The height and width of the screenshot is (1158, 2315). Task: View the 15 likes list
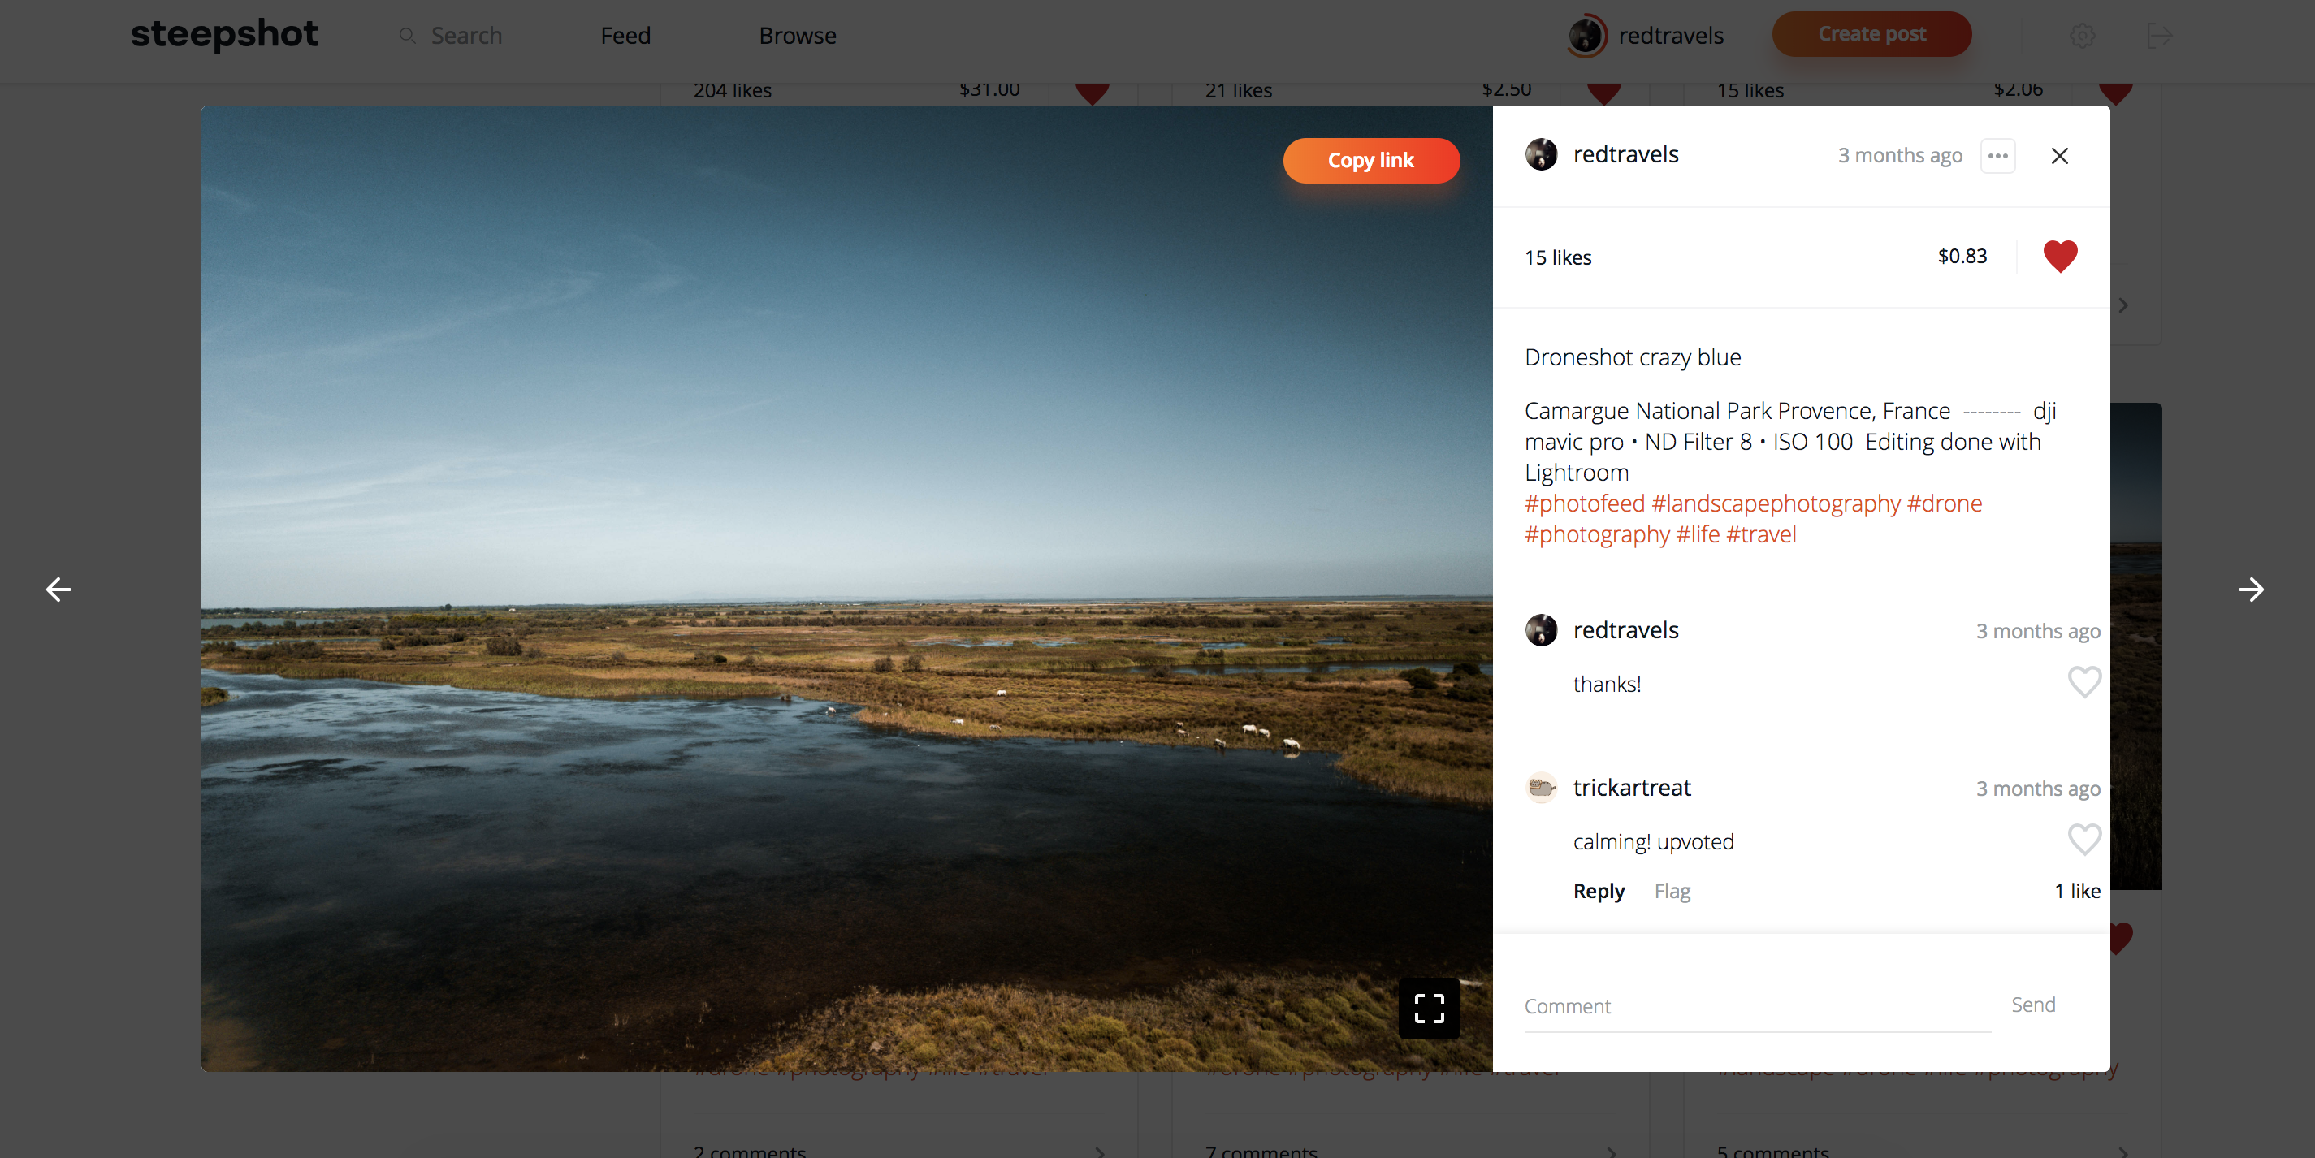[1557, 258]
